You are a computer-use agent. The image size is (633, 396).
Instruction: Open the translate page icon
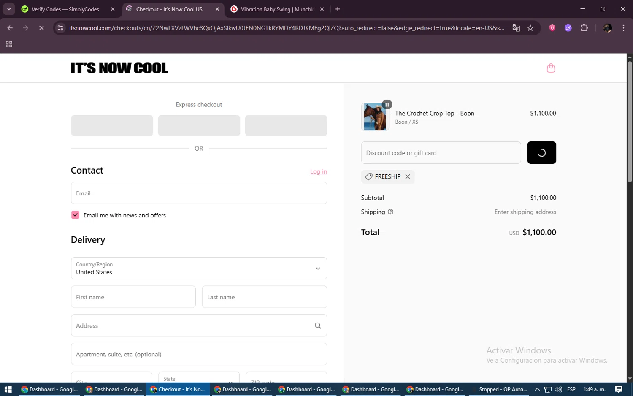(516, 28)
